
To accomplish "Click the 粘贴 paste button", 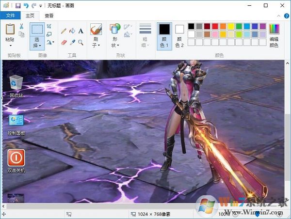I will 10,33.
